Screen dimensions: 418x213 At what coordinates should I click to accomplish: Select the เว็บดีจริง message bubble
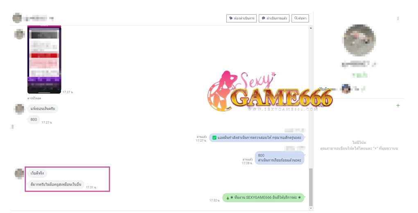(37, 173)
